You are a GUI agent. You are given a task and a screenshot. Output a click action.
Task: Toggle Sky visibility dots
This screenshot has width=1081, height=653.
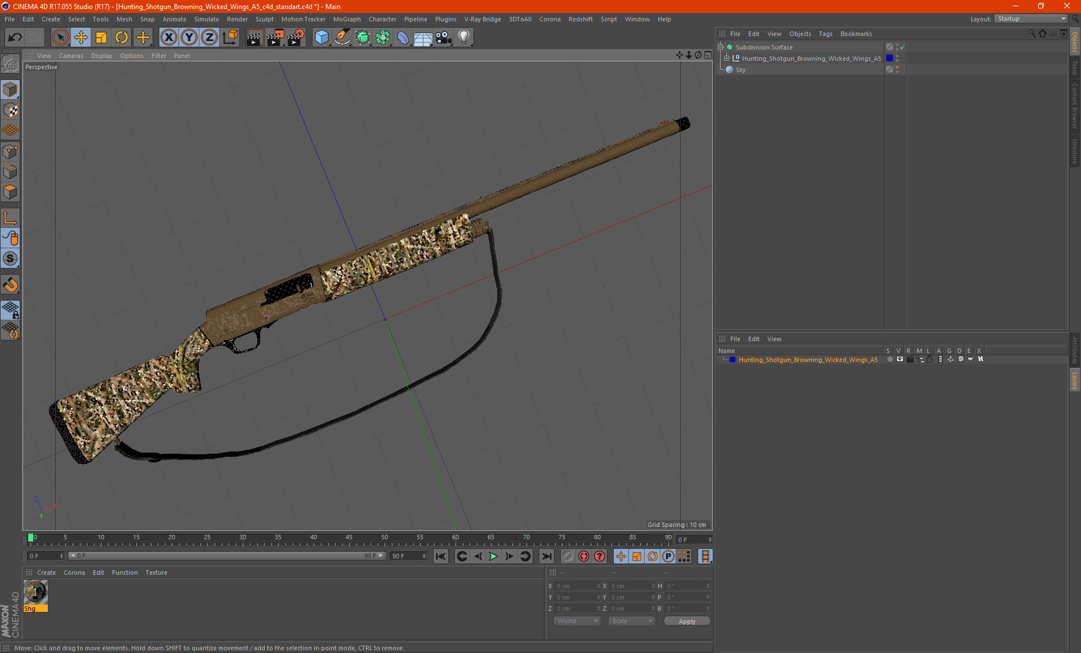coord(897,69)
